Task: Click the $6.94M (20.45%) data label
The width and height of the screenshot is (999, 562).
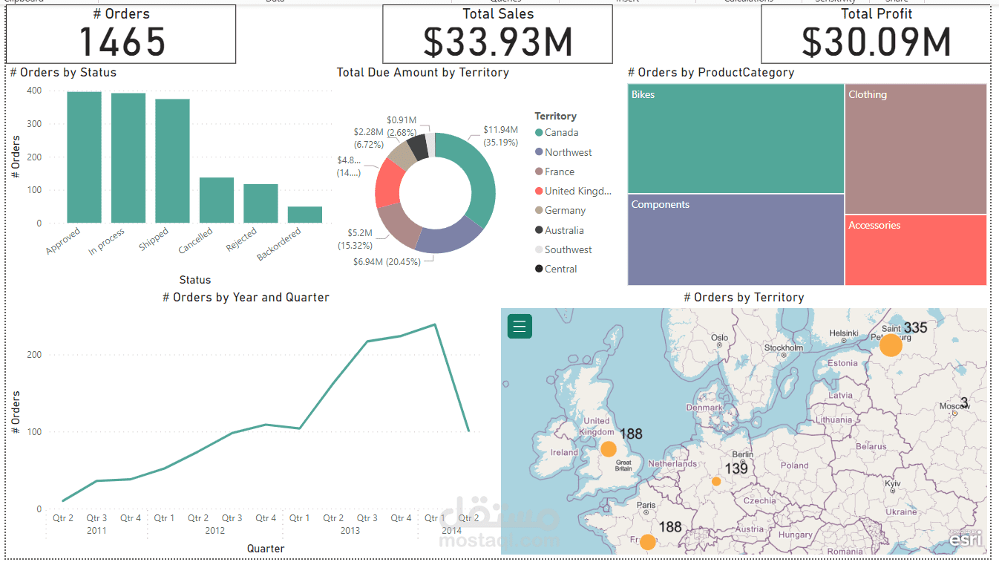Action: 386,261
